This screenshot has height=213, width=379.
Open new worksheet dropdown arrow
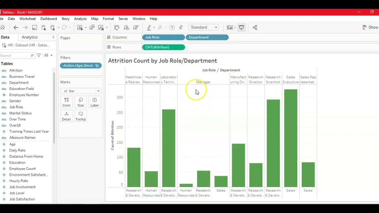(86, 28)
